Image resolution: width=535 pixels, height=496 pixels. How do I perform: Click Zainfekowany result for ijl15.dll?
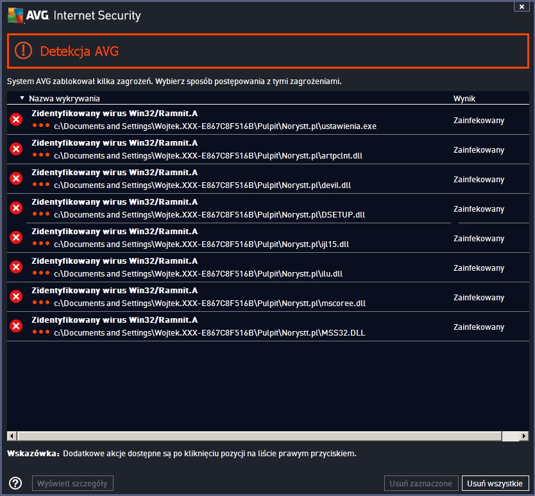pyautogui.click(x=479, y=239)
